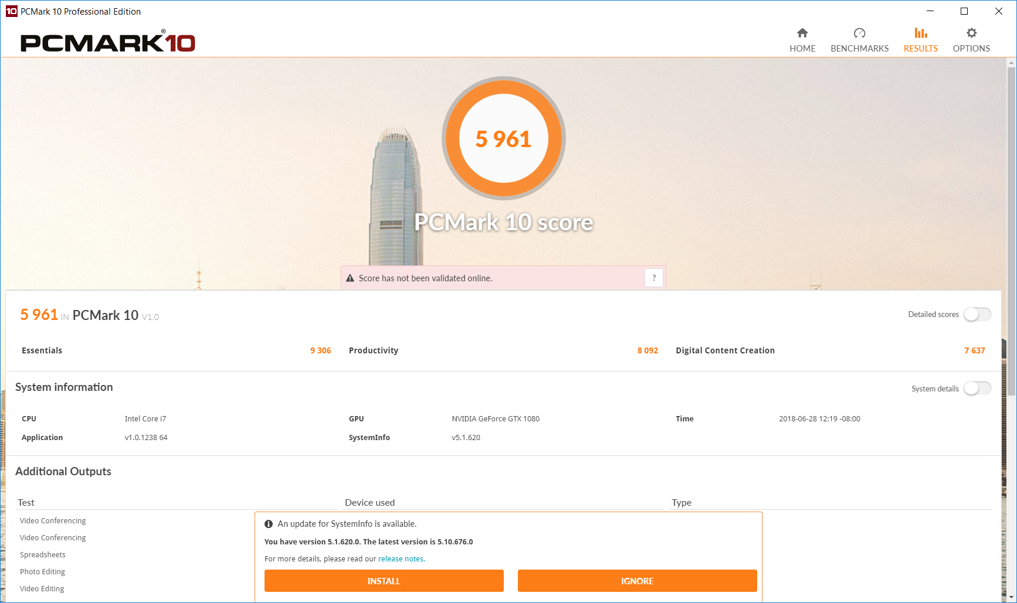
Task: Click the question mark help button
Action: [654, 278]
